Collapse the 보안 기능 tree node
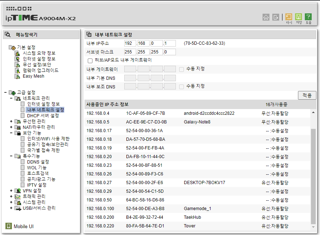320x235 pixels. pyautogui.click(x=11, y=133)
